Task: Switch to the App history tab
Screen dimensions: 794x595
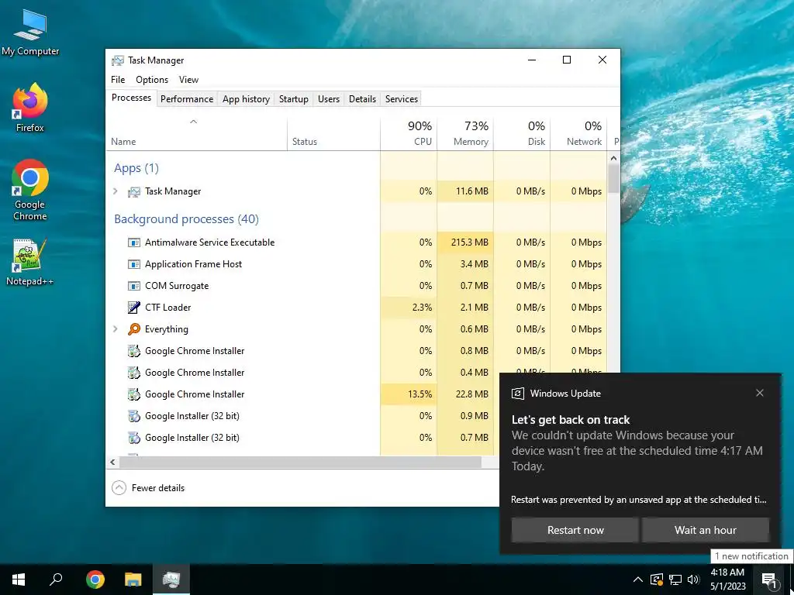Action: tap(246, 99)
